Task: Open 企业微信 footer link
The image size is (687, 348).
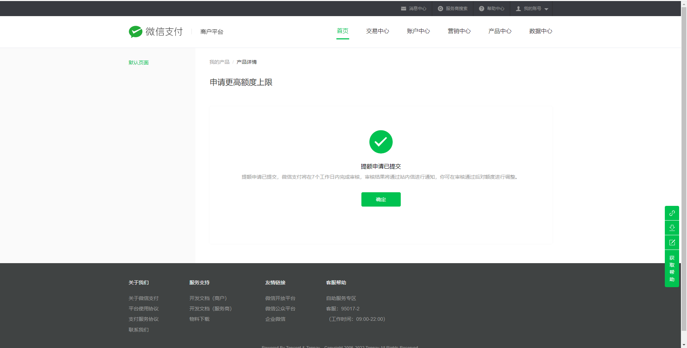Action: [275, 319]
